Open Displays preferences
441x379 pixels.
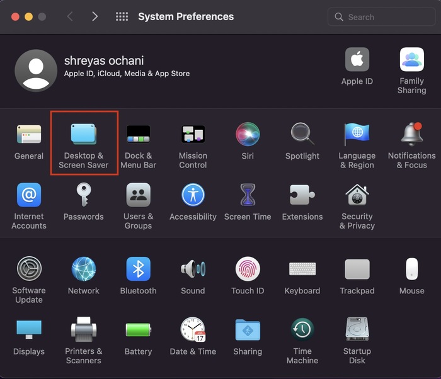click(29, 329)
